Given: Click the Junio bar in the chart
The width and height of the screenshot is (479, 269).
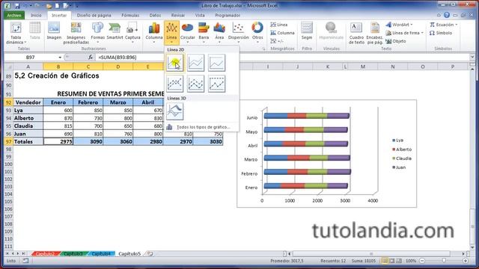Looking at the screenshot, I should pos(306,116).
